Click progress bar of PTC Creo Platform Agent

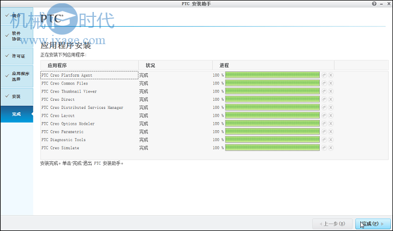point(272,75)
